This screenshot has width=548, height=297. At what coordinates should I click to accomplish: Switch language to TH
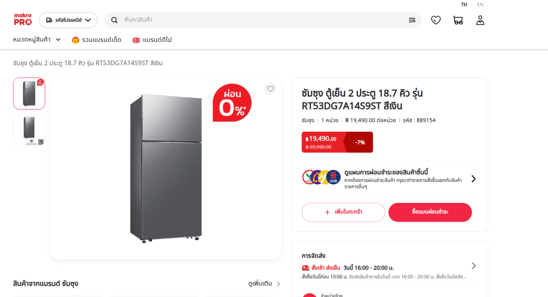(464, 5)
